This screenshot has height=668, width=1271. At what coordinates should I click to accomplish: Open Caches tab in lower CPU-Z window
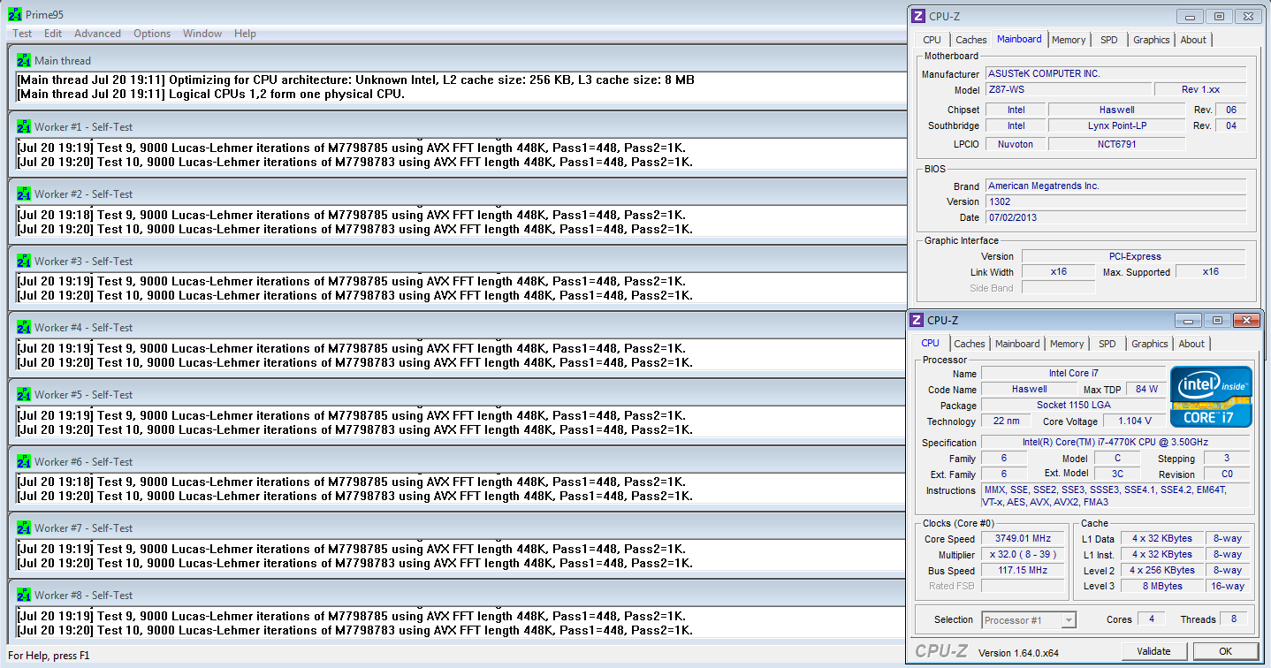pyautogui.click(x=970, y=344)
